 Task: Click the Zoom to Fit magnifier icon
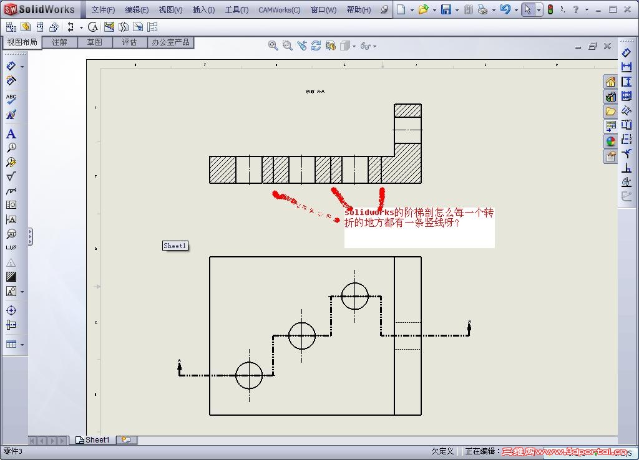pyautogui.click(x=273, y=46)
